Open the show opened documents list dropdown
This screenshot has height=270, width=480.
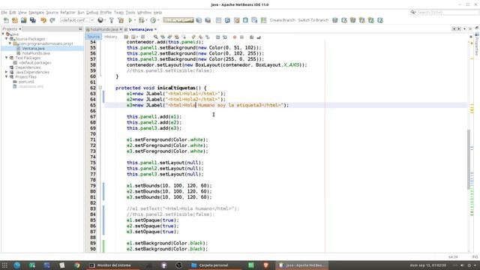tap(464, 28)
